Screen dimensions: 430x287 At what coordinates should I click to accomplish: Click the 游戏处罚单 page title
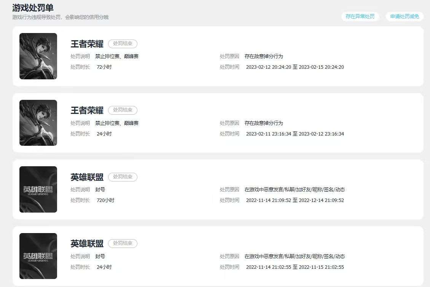pyautogui.click(x=33, y=8)
